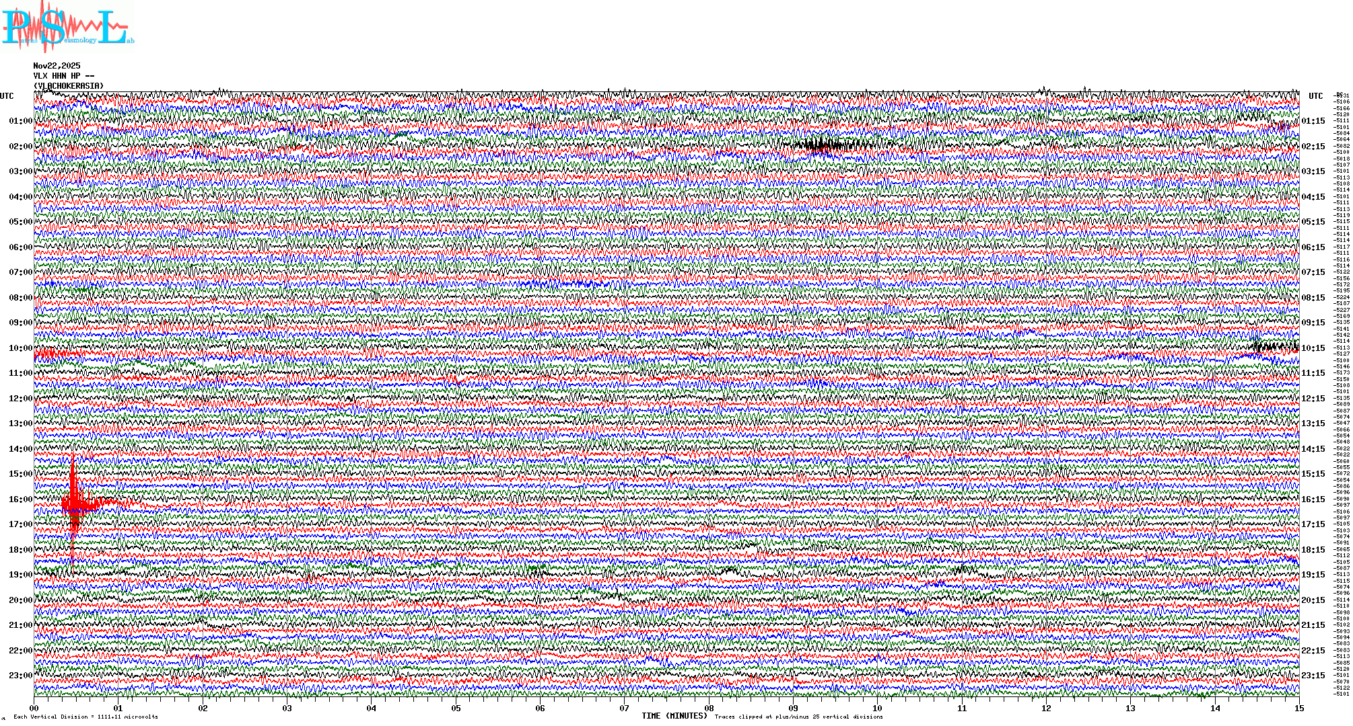Click the vertical division microvolts note

(85, 717)
